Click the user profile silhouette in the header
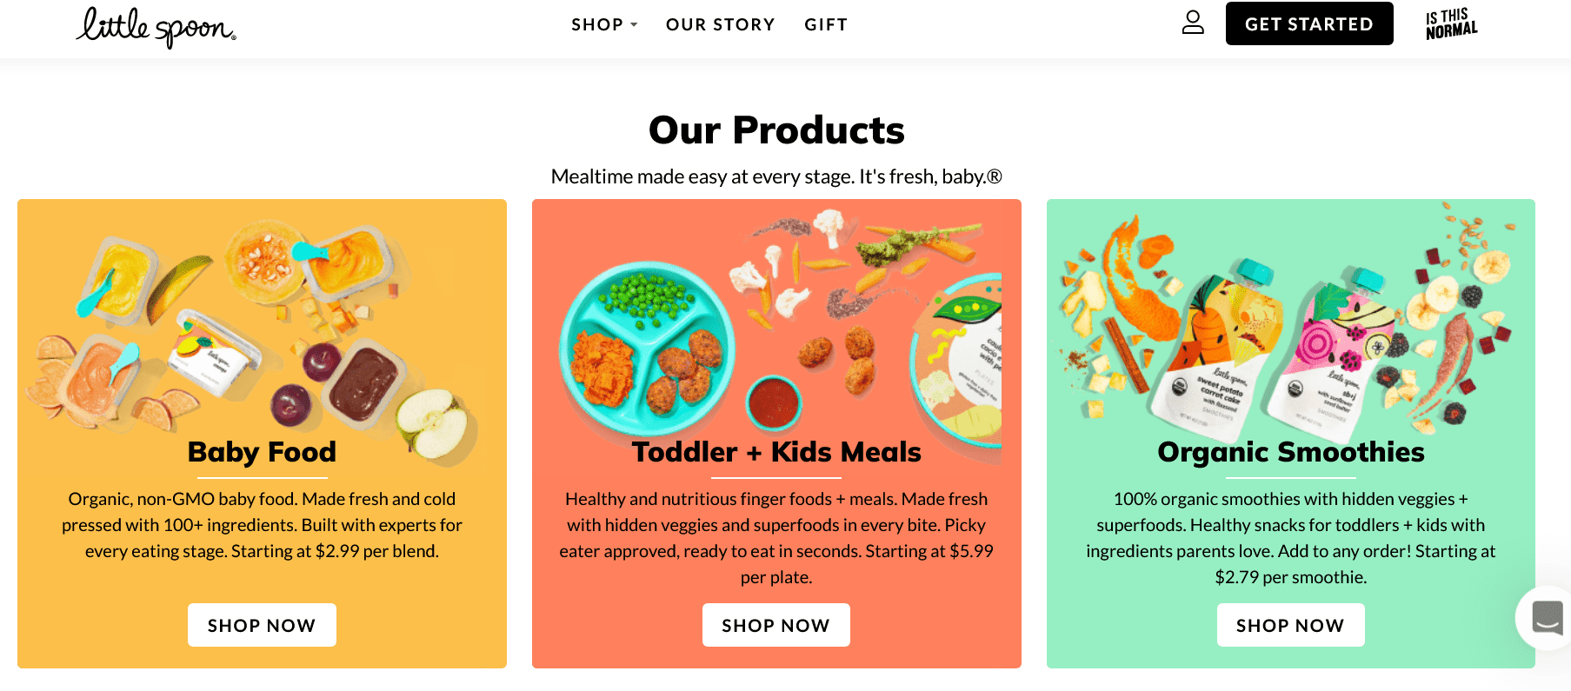The image size is (1571, 691). click(1193, 23)
